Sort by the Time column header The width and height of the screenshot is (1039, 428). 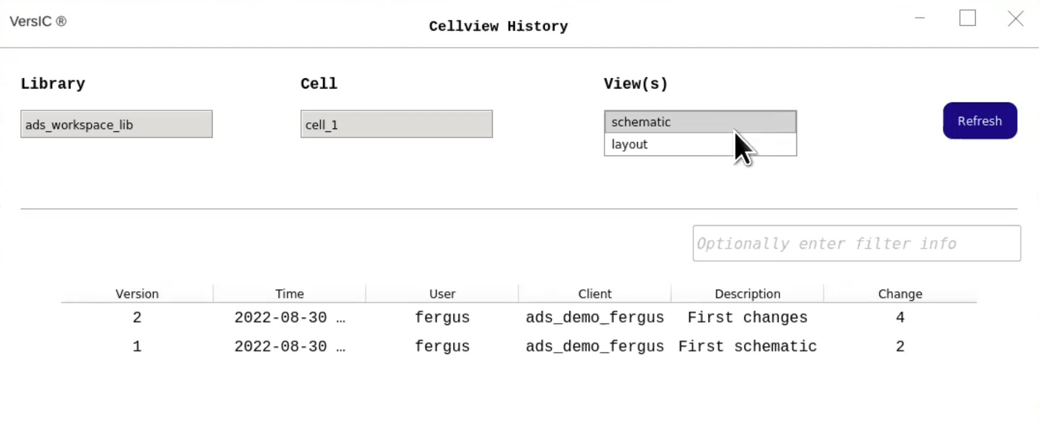pos(289,294)
